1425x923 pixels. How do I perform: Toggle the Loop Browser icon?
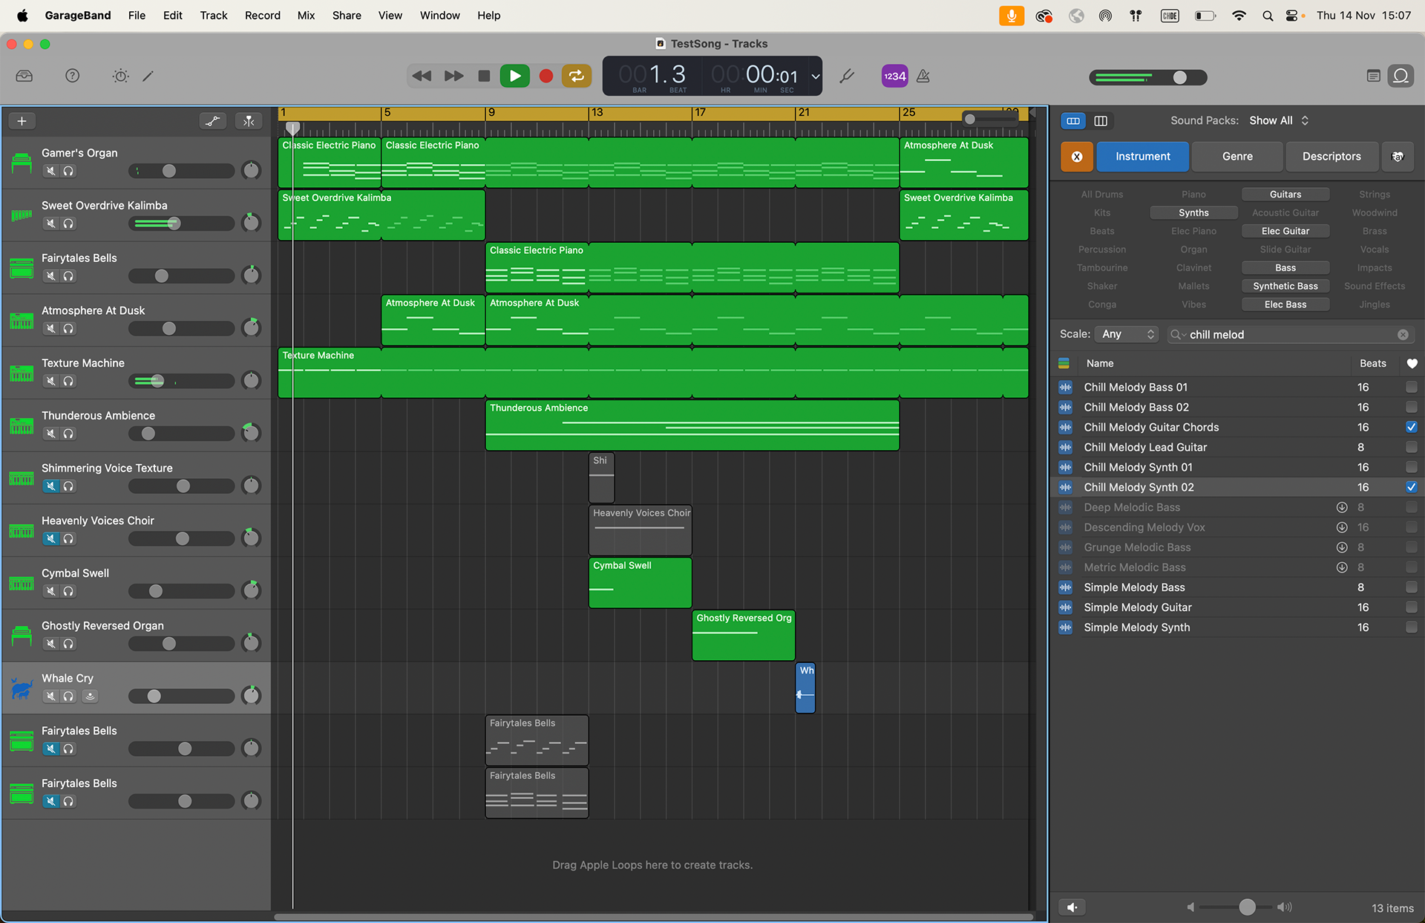(x=1401, y=76)
